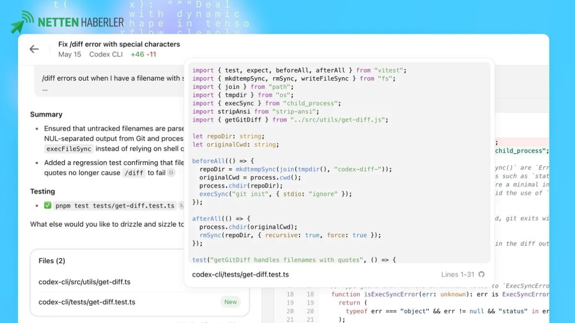Viewport: 575px width, 323px height.
Task: Click the "Testing" heading
Action: pyautogui.click(x=42, y=191)
